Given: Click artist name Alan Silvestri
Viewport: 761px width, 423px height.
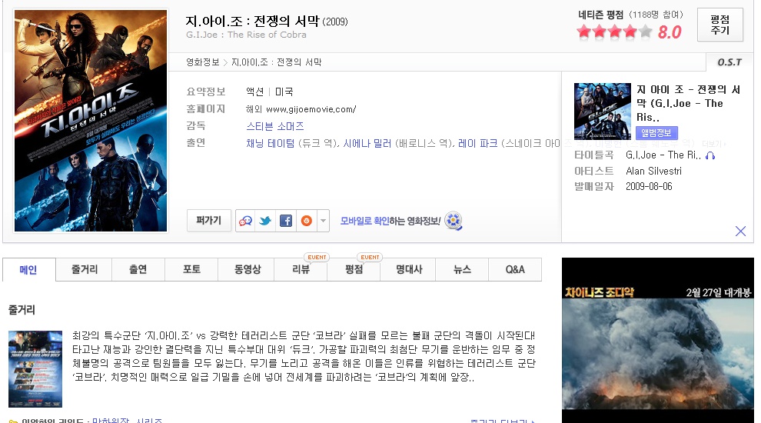Looking at the screenshot, I should tap(653, 171).
